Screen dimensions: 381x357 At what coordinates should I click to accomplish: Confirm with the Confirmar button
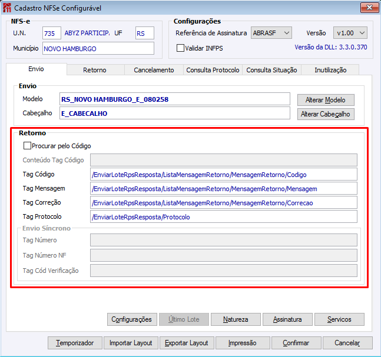296,343
